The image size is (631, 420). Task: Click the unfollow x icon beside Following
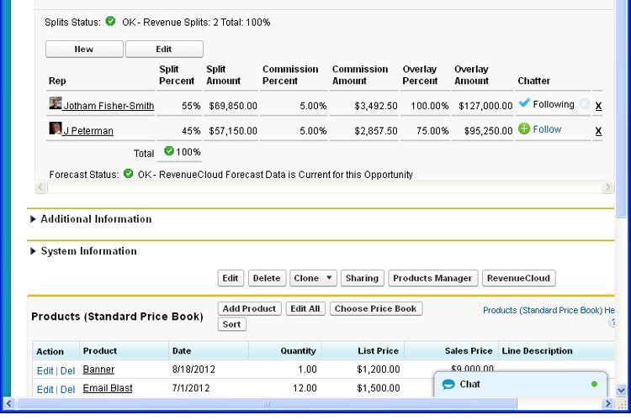pyautogui.click(x=584, y=105)
